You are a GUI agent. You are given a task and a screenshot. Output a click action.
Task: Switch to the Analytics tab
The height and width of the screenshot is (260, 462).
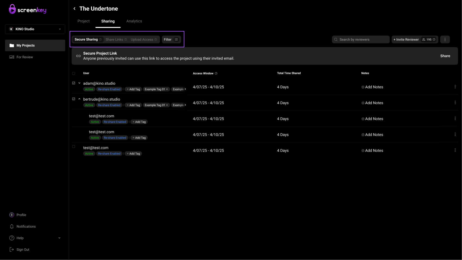(x=134, y=21)
